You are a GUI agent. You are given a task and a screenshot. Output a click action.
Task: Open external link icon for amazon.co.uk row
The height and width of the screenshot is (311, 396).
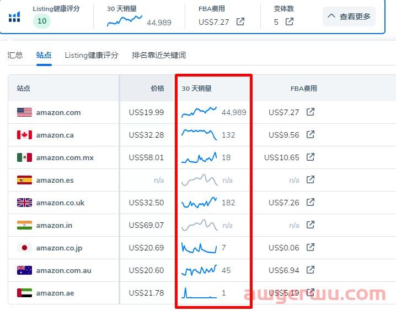click(311, 203)
